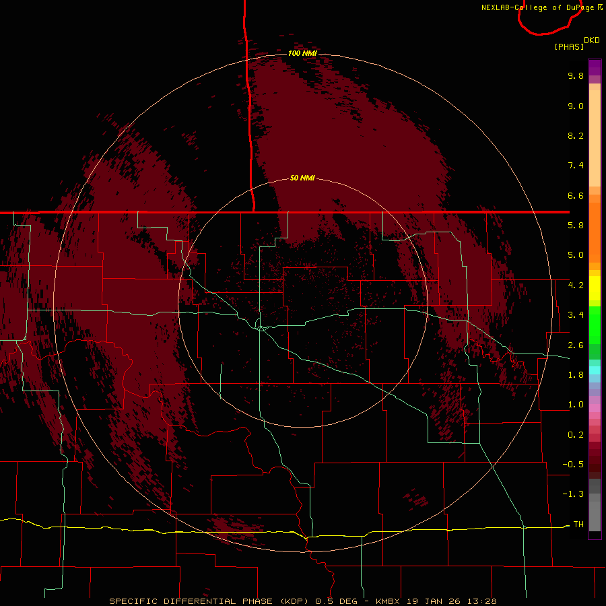Click the 9.0 legend value
This screenshot has height=606, width=606.
576,106
